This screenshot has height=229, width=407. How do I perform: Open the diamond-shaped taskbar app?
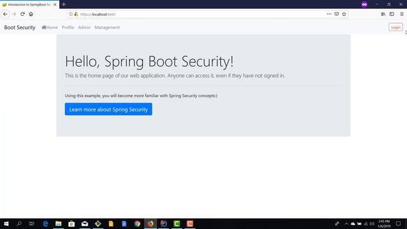coord(98,223)
